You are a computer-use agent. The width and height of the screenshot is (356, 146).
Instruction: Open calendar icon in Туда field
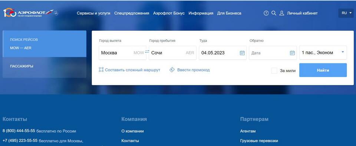(242, 53)
